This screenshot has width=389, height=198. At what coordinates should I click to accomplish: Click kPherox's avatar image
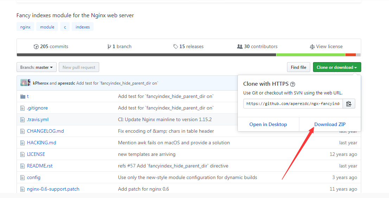[24, 83]
